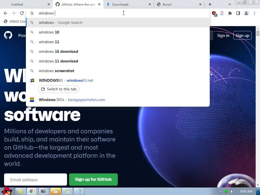This screenshot has width=260, height=195.
Task: Select 'windows - Google Search' suggestion
Action: click(x=118, y=23)
